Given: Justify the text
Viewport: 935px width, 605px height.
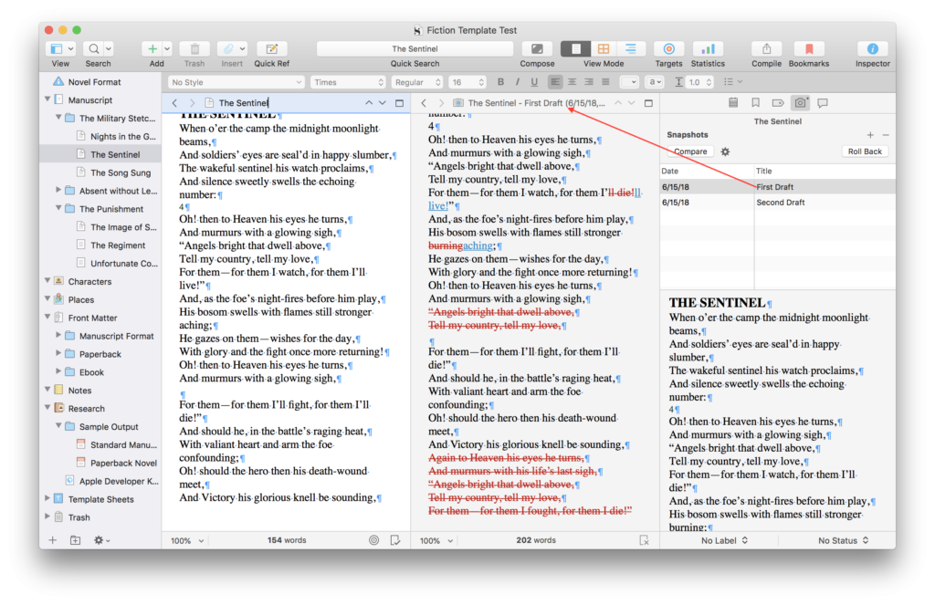Looking at the screenshot, I should pos(605,82).
